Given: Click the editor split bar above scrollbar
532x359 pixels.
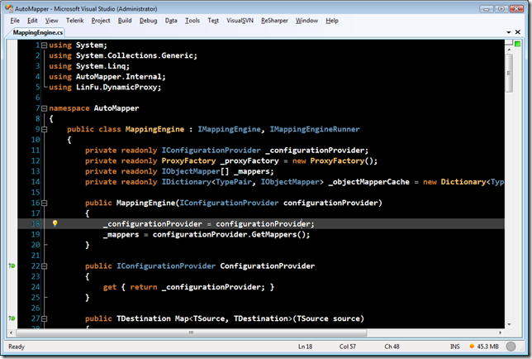Looking at the screenshot, I should point(509,42).
